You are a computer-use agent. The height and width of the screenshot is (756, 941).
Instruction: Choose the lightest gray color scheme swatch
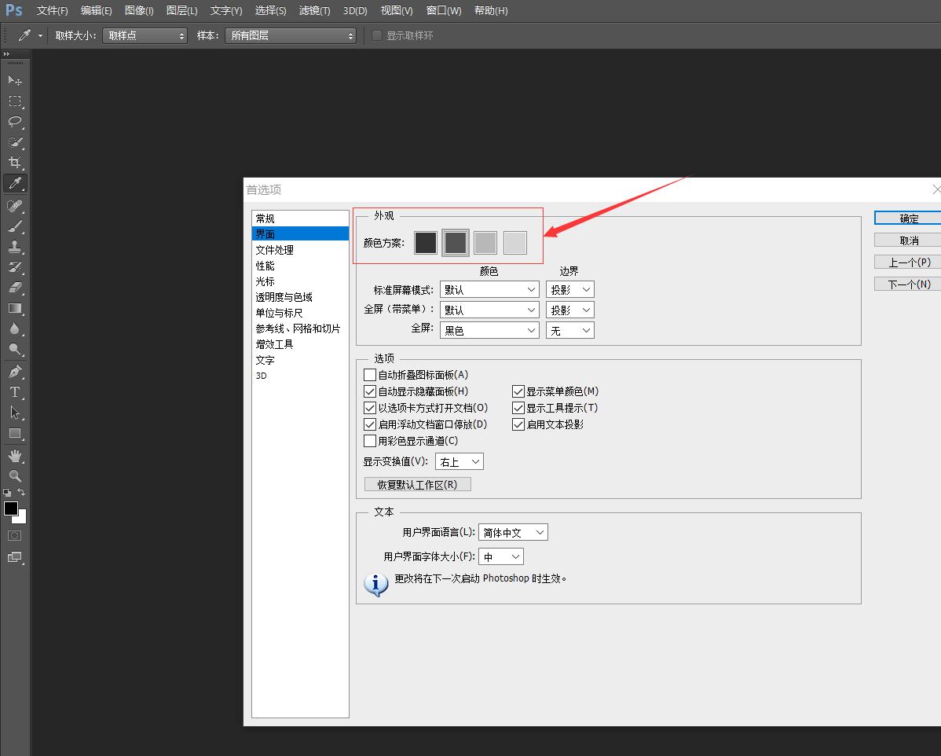pyautogui.click(x=515, y=243)
